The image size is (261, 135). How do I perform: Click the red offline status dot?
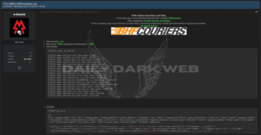click(33, 43)
